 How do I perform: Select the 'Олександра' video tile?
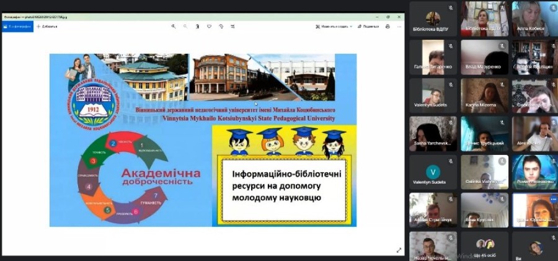535,95
